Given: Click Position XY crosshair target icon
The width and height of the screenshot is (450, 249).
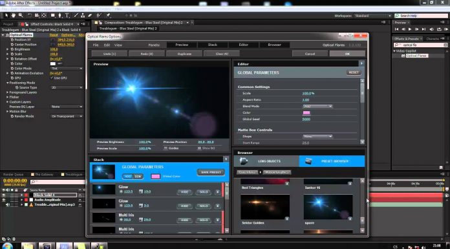Looking at the screenshot, I should click(53, 40).
